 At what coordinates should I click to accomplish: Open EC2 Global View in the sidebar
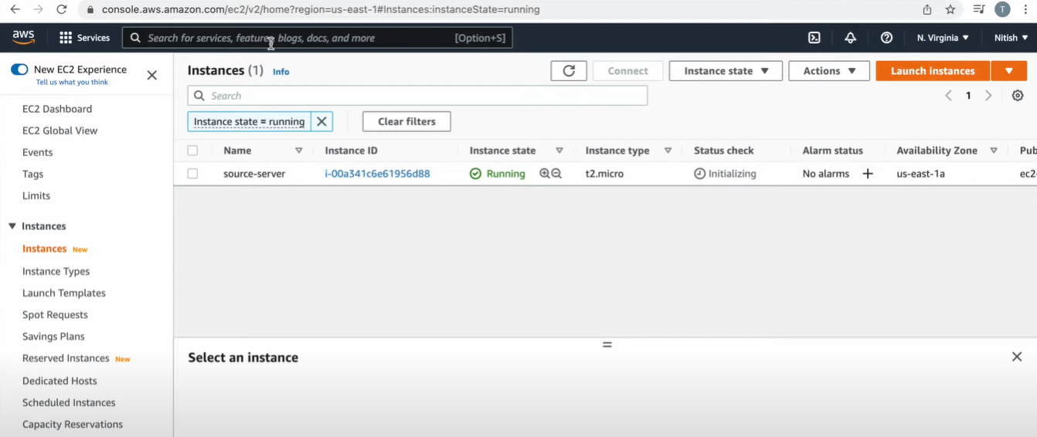(x=60, y=130)
